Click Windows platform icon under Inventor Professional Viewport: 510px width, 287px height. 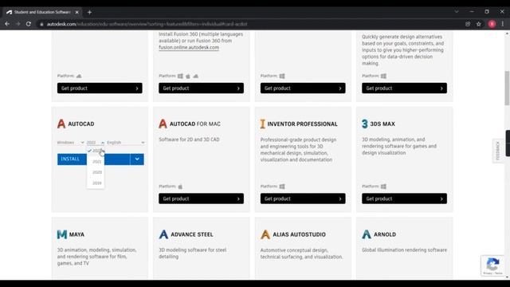(282, 187)
